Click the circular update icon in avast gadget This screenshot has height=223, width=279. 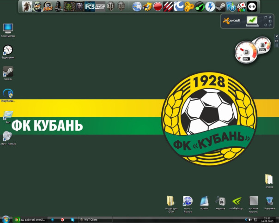(x=266, y=25)
